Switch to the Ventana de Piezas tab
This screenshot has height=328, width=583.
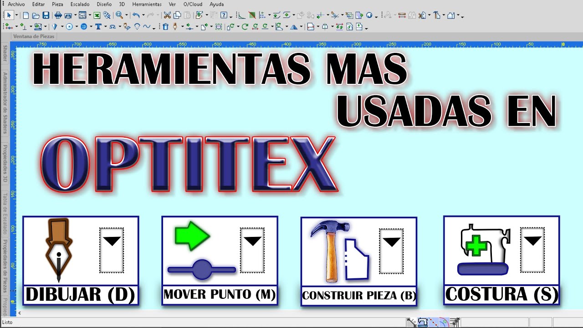34,36
